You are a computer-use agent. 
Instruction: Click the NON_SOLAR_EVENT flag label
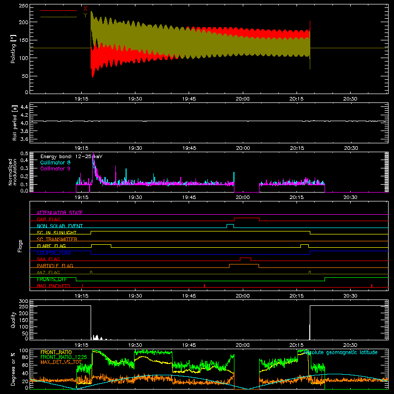[x=60, y=226]
